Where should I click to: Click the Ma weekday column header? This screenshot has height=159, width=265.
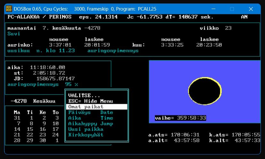pos(17,112)
